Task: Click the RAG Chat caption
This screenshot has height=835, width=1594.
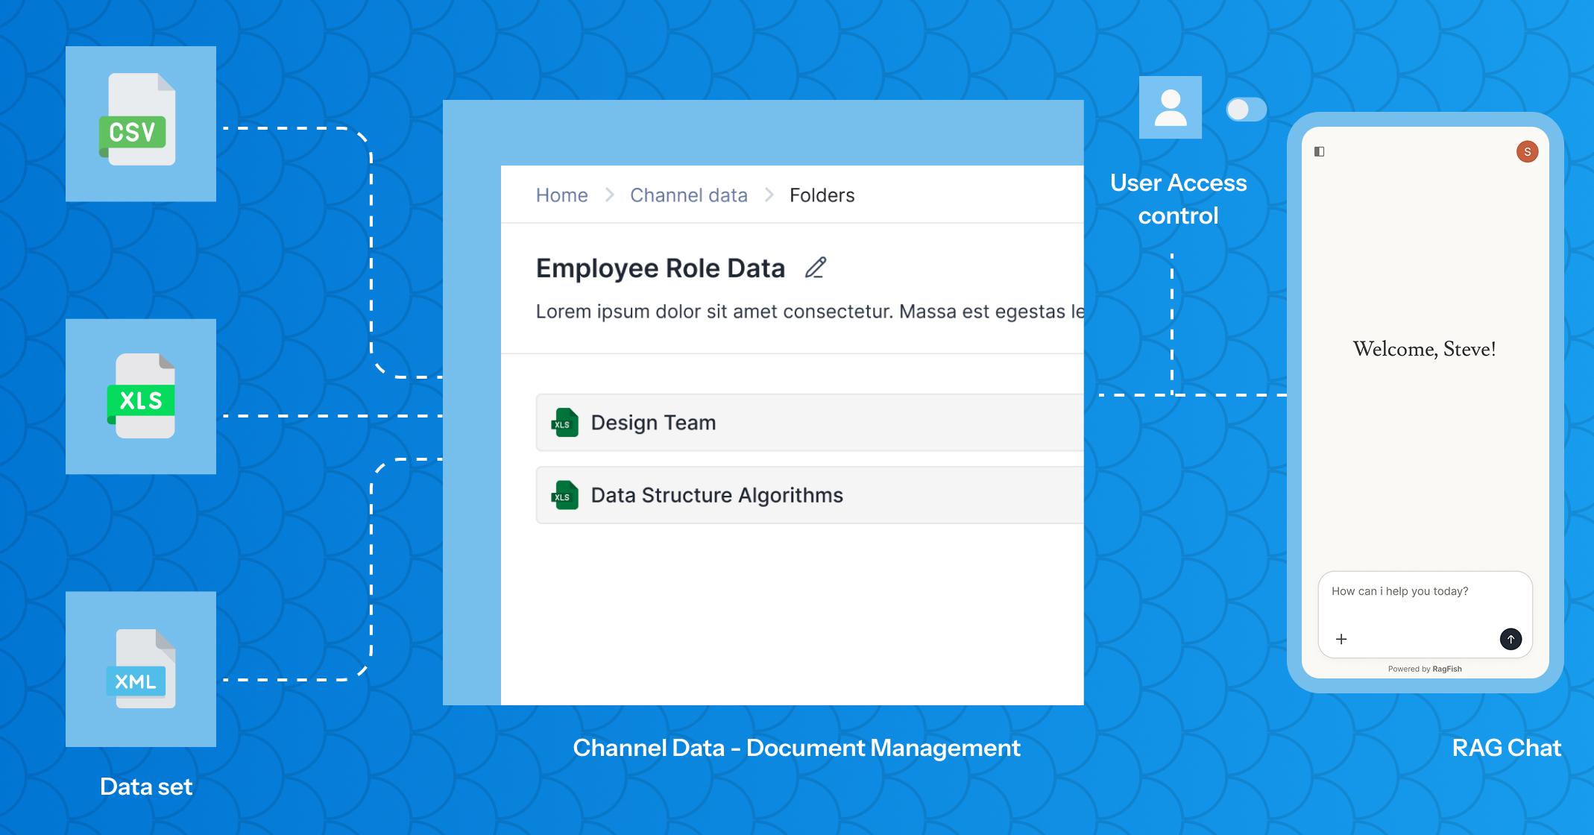Action: pyautogui.click(x=1506, y=748)
